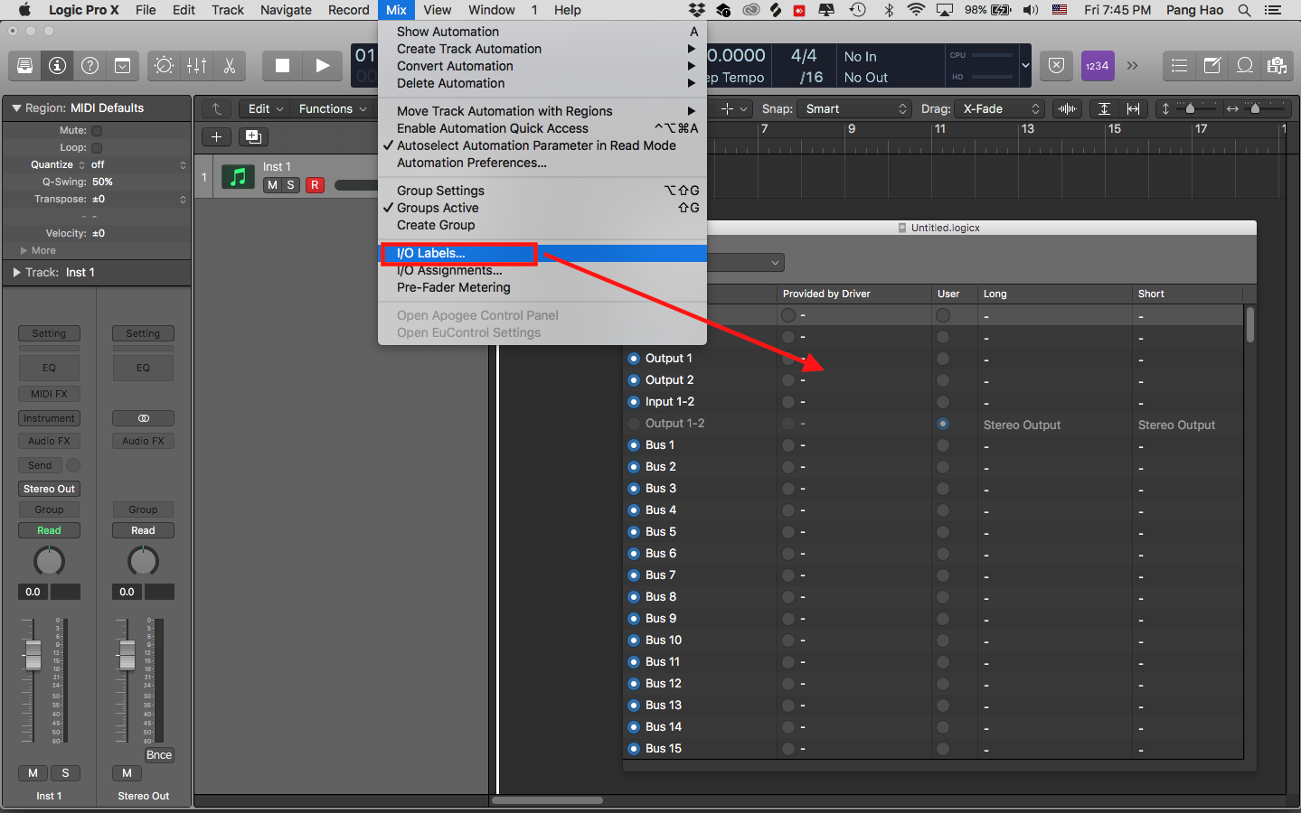
Task: Toggle the region Loop checkbox
Action: click(97, 147)
